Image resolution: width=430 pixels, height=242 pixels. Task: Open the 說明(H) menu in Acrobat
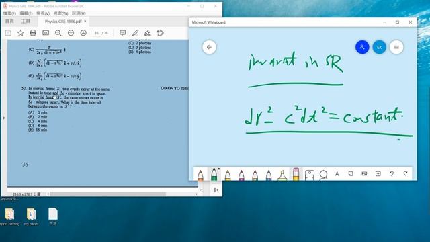(79, 13)
